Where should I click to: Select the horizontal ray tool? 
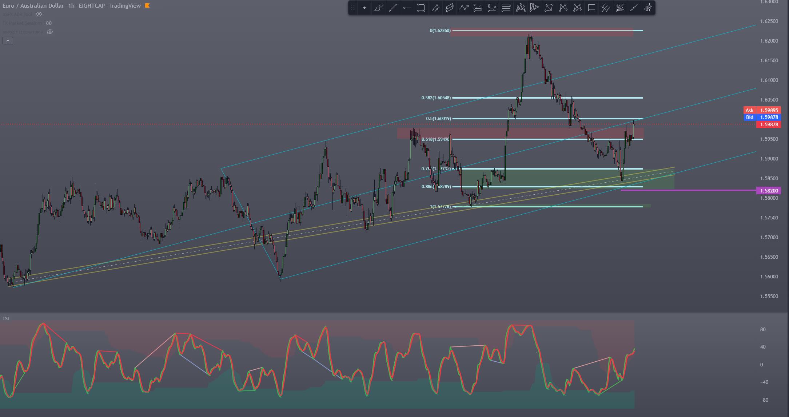pos(407,8)
